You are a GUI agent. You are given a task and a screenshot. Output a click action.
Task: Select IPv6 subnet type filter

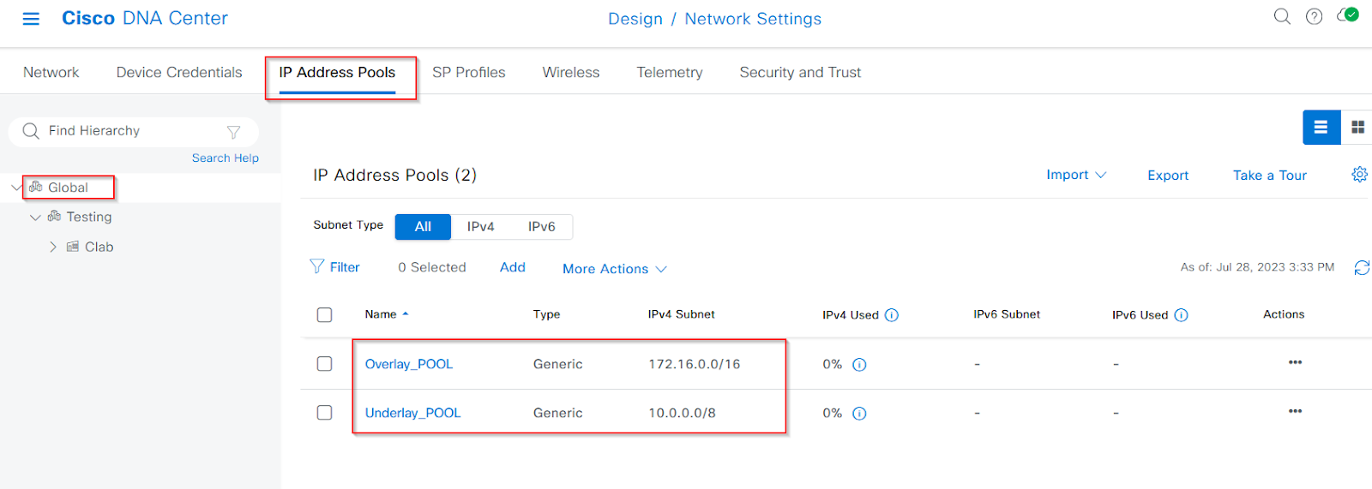click(541, 227)
